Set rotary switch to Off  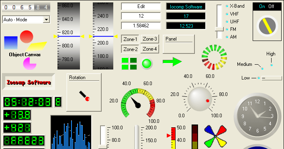(x=271, y=6)
